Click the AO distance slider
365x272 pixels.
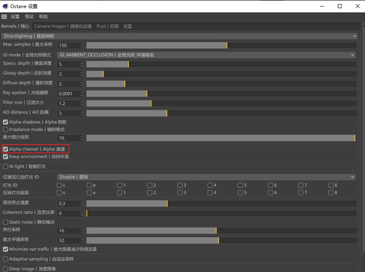coord(221,113)
